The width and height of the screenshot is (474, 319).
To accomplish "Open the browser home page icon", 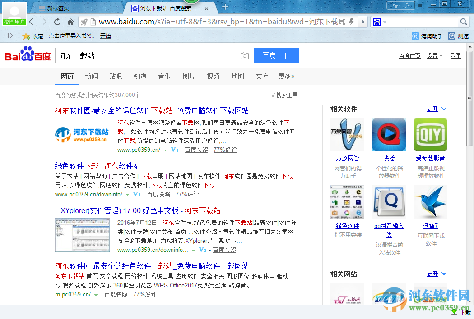I will coord(70,22).
